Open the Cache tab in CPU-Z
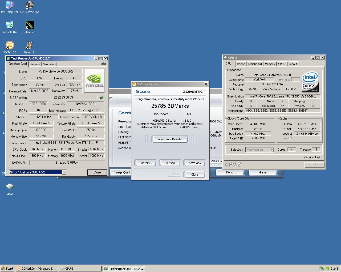This screenshot has height=272, width=341. pos(241,64)
